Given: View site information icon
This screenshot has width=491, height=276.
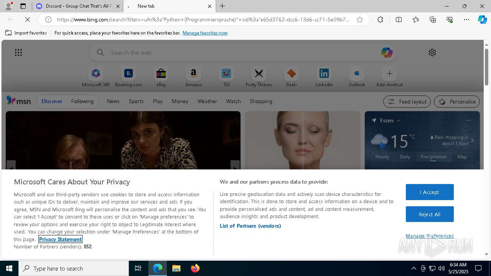Looking at the screenshot, I should [48, 20].
